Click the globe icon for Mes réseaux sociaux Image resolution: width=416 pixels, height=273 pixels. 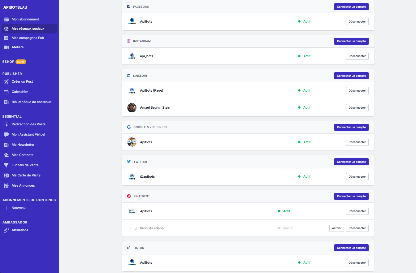coord(6,29)
